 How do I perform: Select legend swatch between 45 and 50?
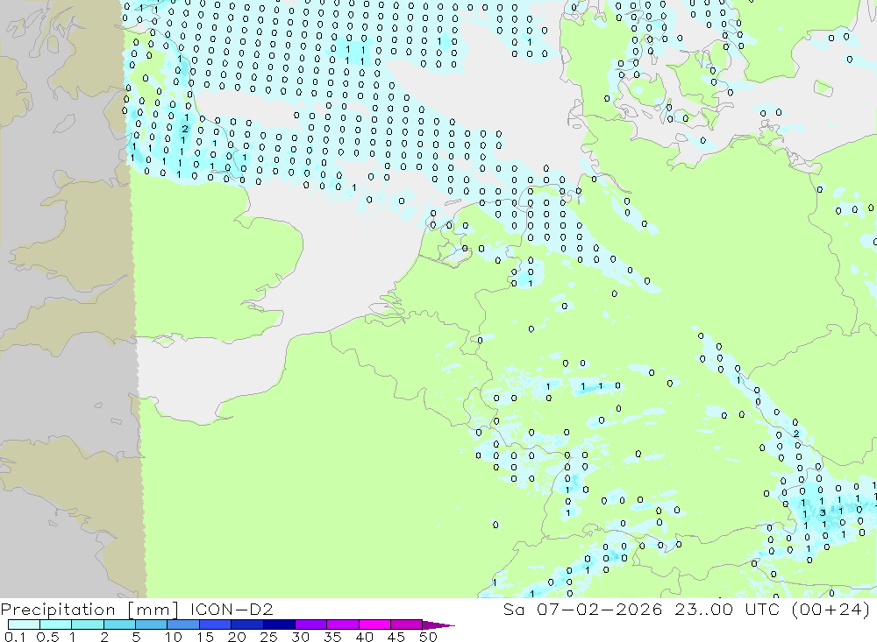point(406,624)
